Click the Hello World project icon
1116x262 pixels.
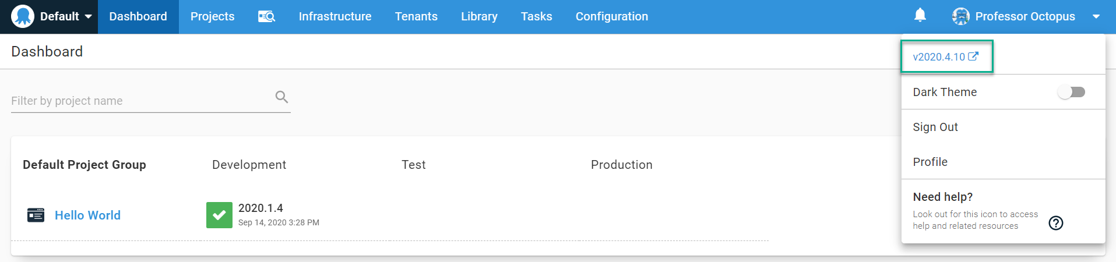click(x=36, y=215)
